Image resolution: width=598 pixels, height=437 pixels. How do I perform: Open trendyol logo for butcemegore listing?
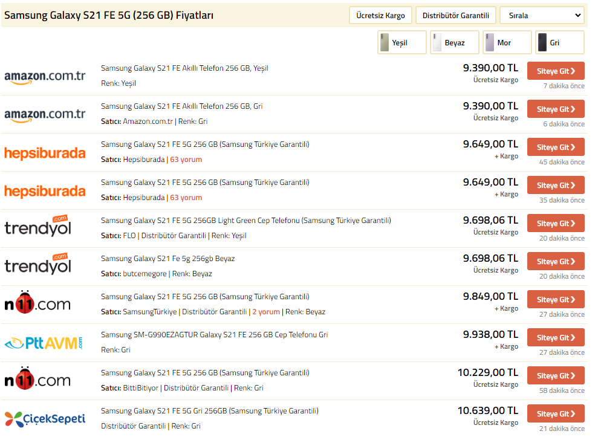pos(37,264)
